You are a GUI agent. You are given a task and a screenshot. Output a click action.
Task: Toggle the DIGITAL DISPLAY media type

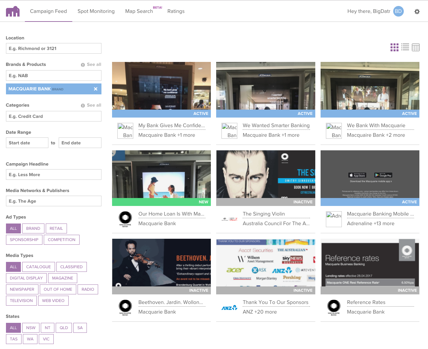(x=27, y=278)
